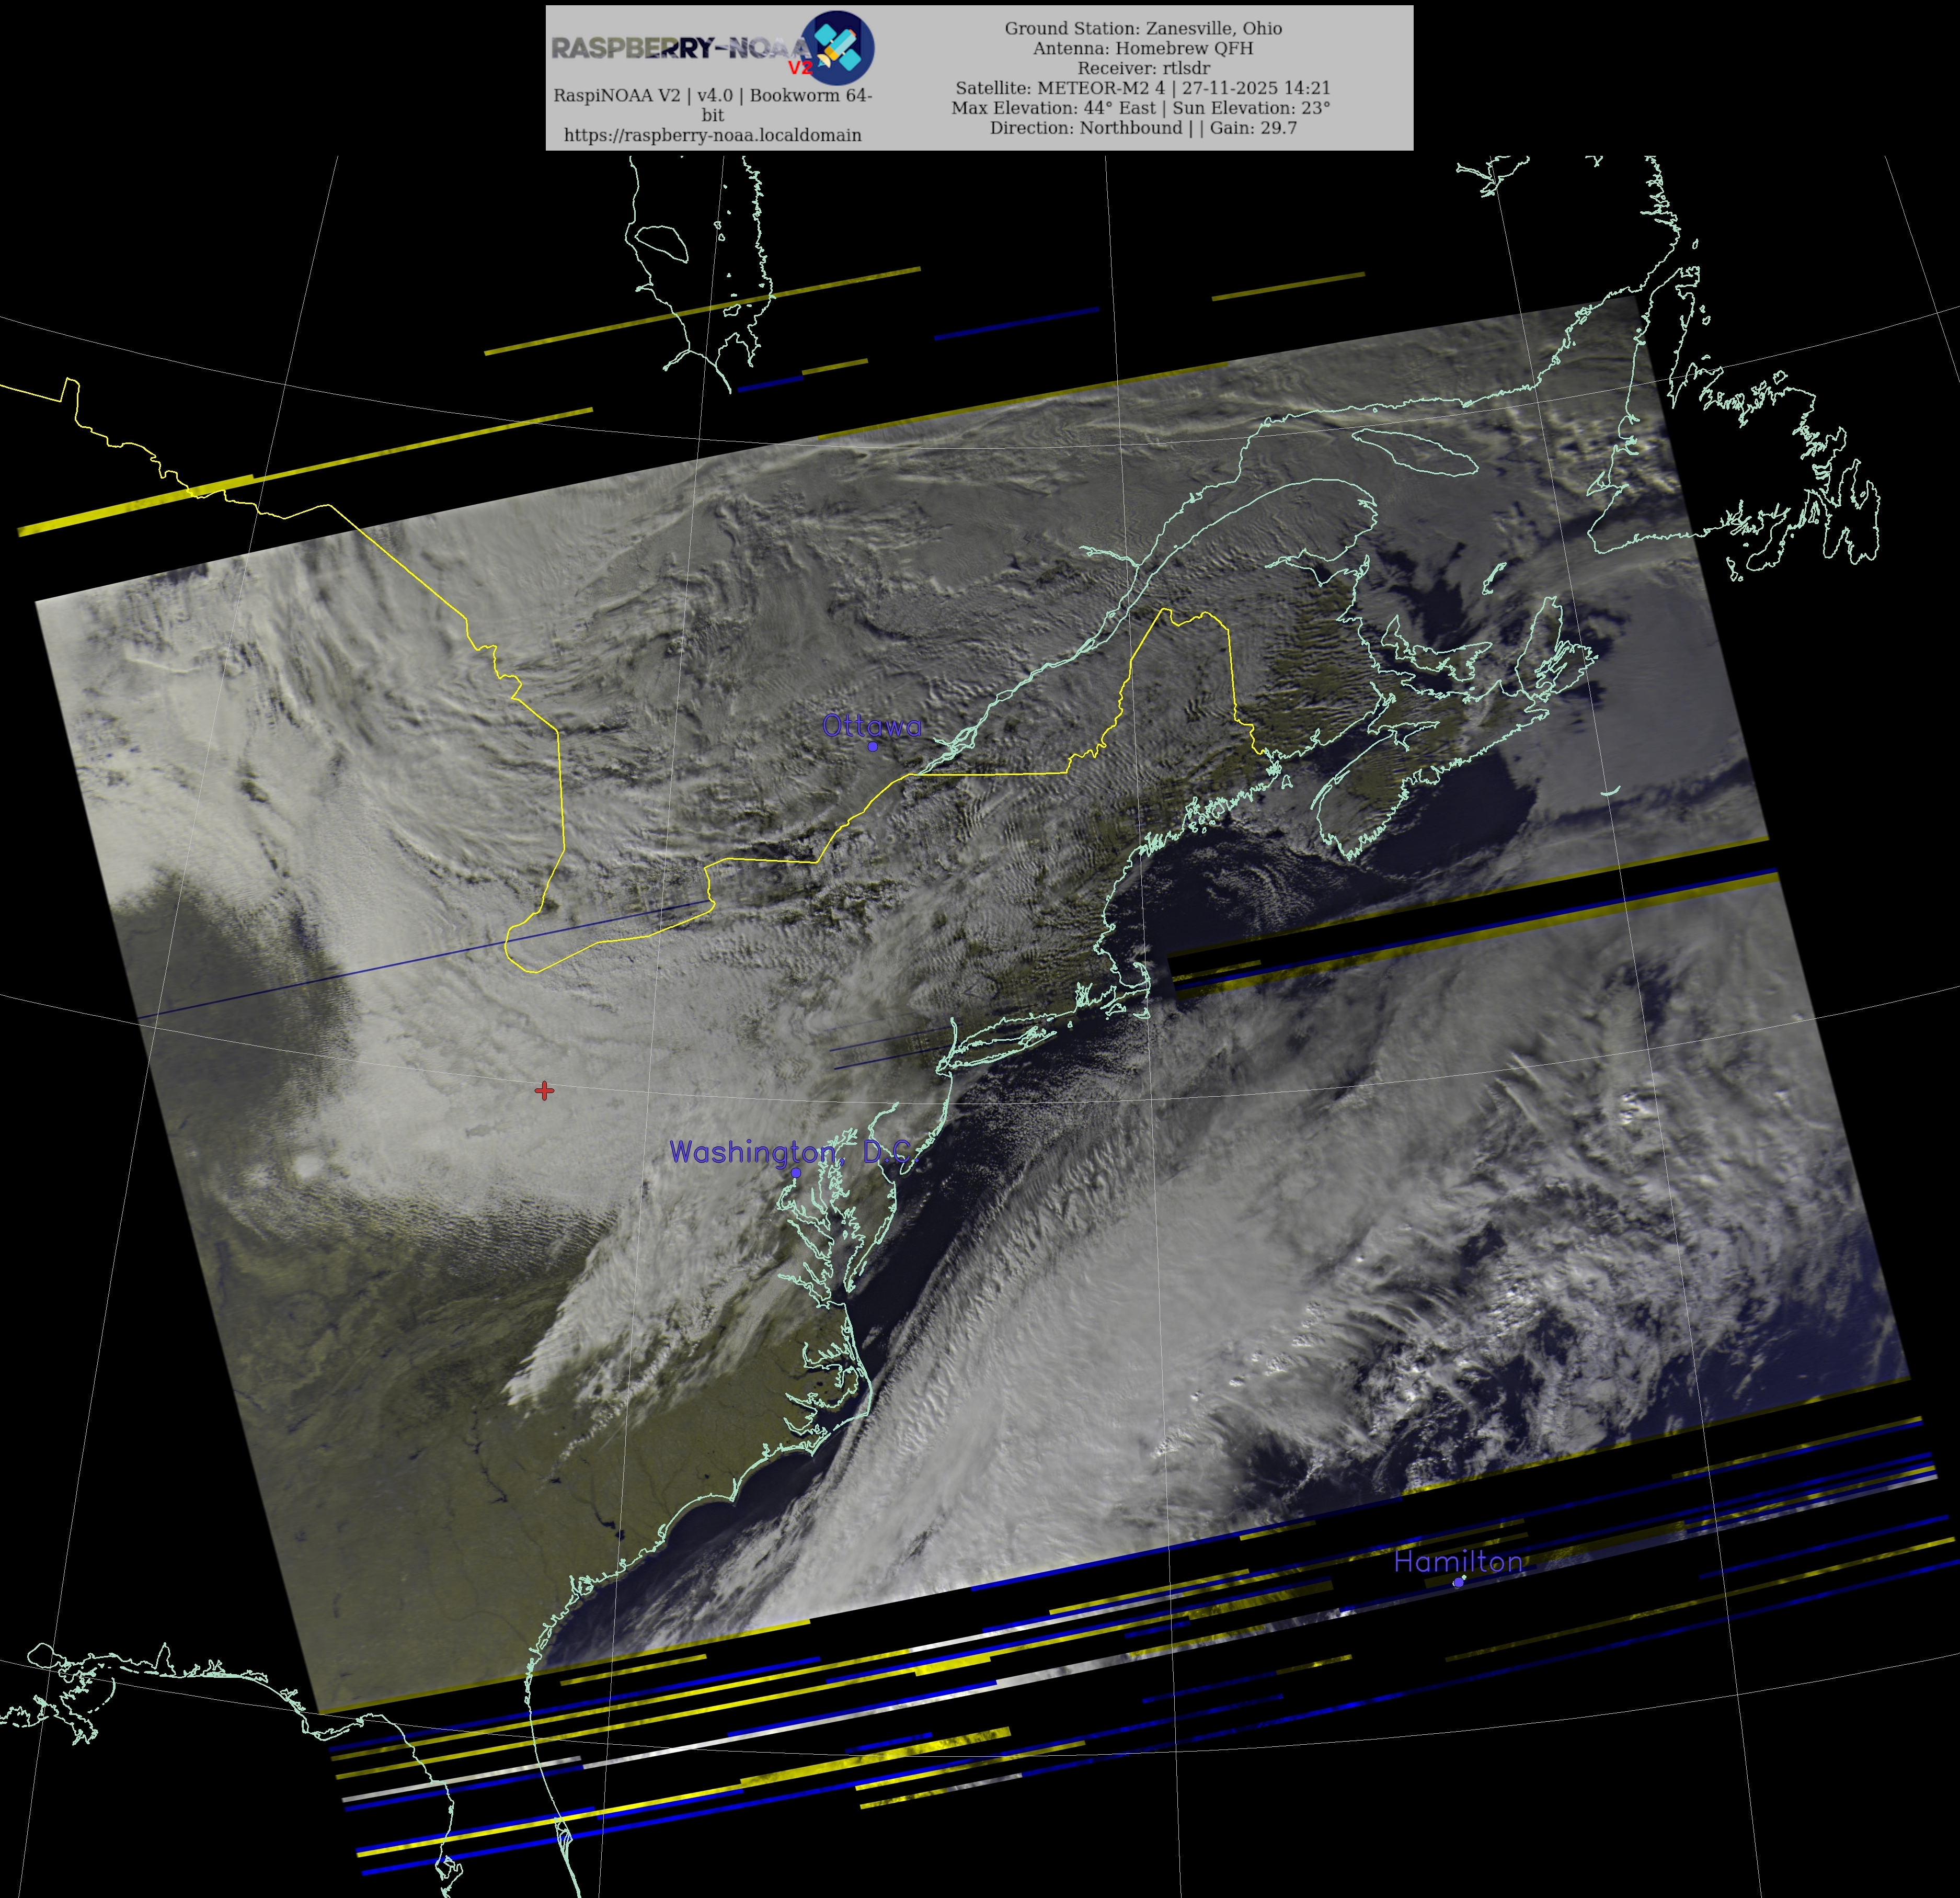Click the Direction Northbound Gain line
The height and width of the screenshot is (1898, 1960).
coord(1143,128)
